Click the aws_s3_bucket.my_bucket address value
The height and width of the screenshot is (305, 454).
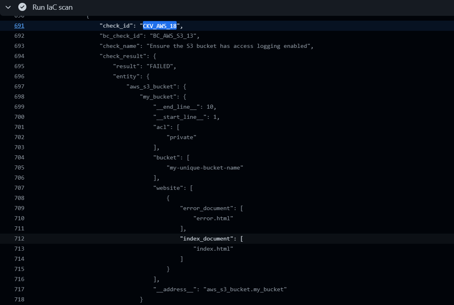[245, 289]
